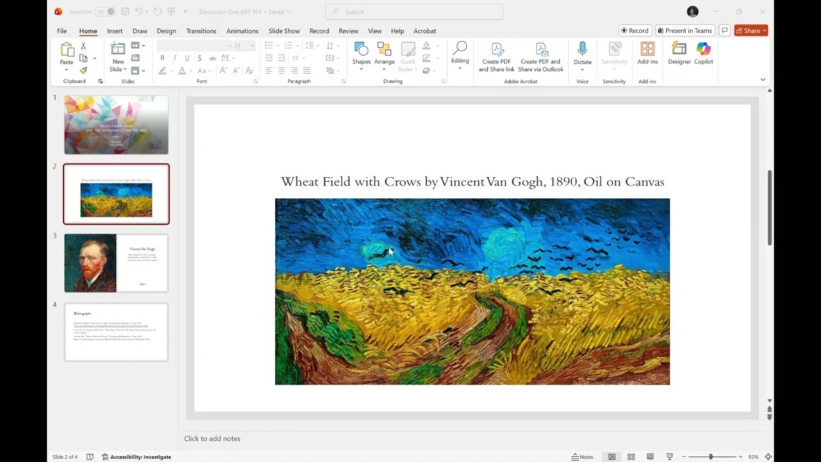Toggle Bold formatting
The width and height of the screenshot is (821, 462).
tap(162, 58)
